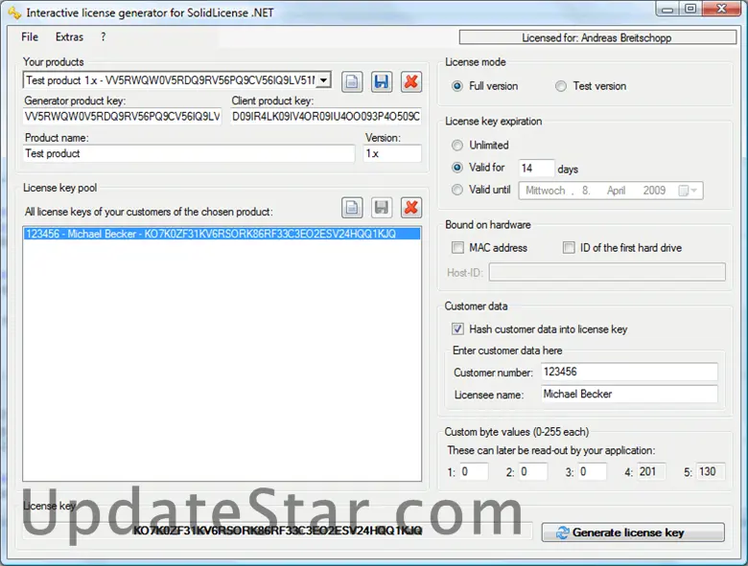Click the Licensed for Andreas Breitschopp button
The height and width of the screenshot is (566, 748).
pyautogui.click(x=597, y=37)
